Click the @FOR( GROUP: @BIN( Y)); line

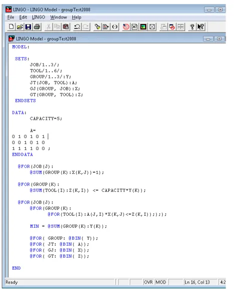tap(64, 238)
